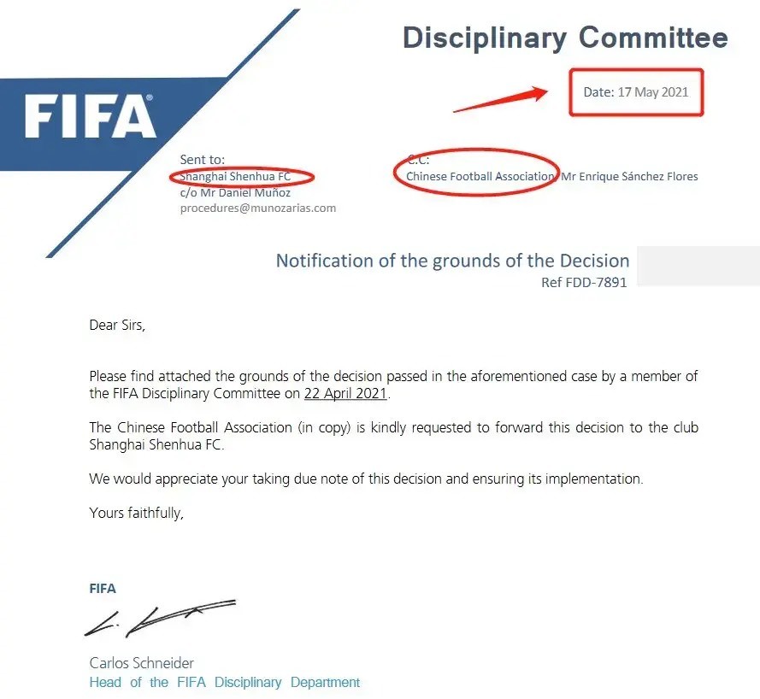Viewport: 760px width, 699px height.
Task: Click the handwritten signature above Carlos Schneider
Action: click(x=160, y=619)
